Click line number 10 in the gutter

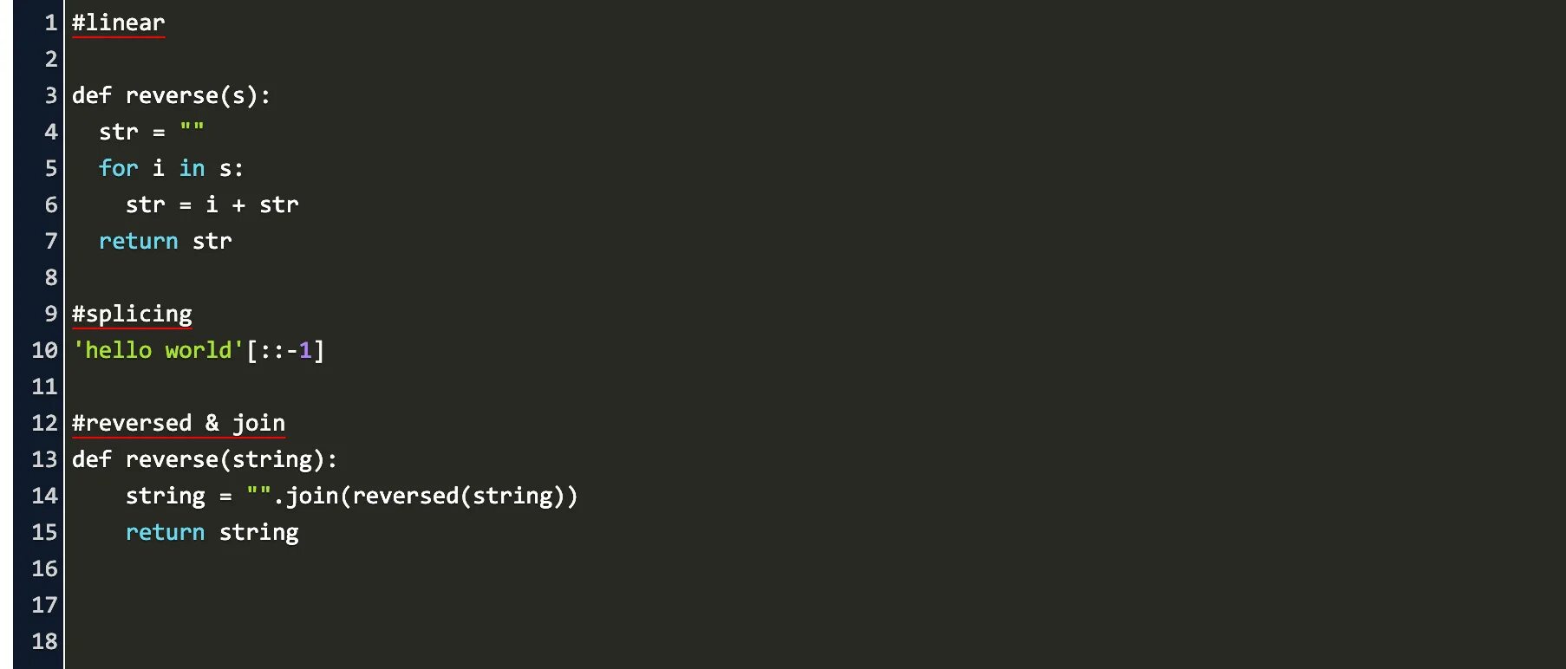[x=44, y=350]
